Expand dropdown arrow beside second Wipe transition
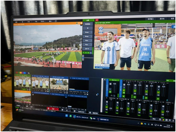The height and width of the screenshot is (132, 176). point(91,45)
